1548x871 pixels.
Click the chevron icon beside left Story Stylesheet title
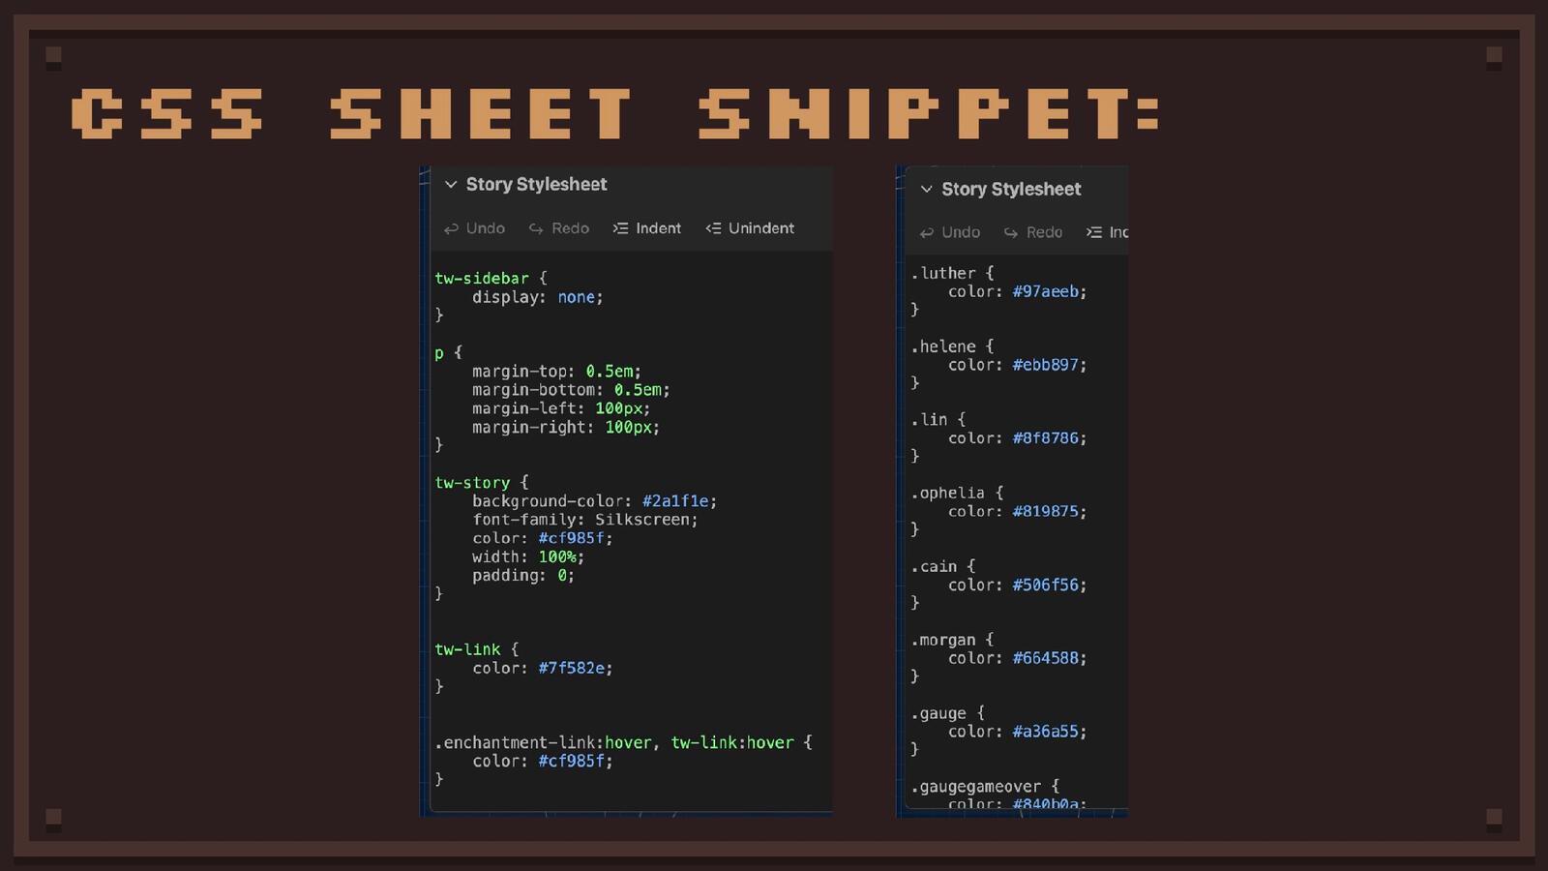(451, 184)
